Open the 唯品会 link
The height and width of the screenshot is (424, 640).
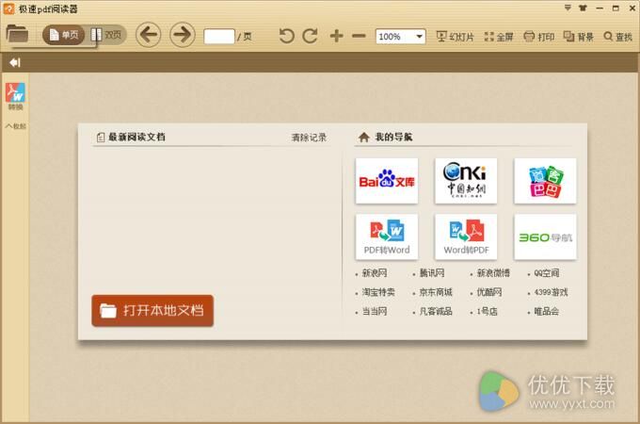547,311
